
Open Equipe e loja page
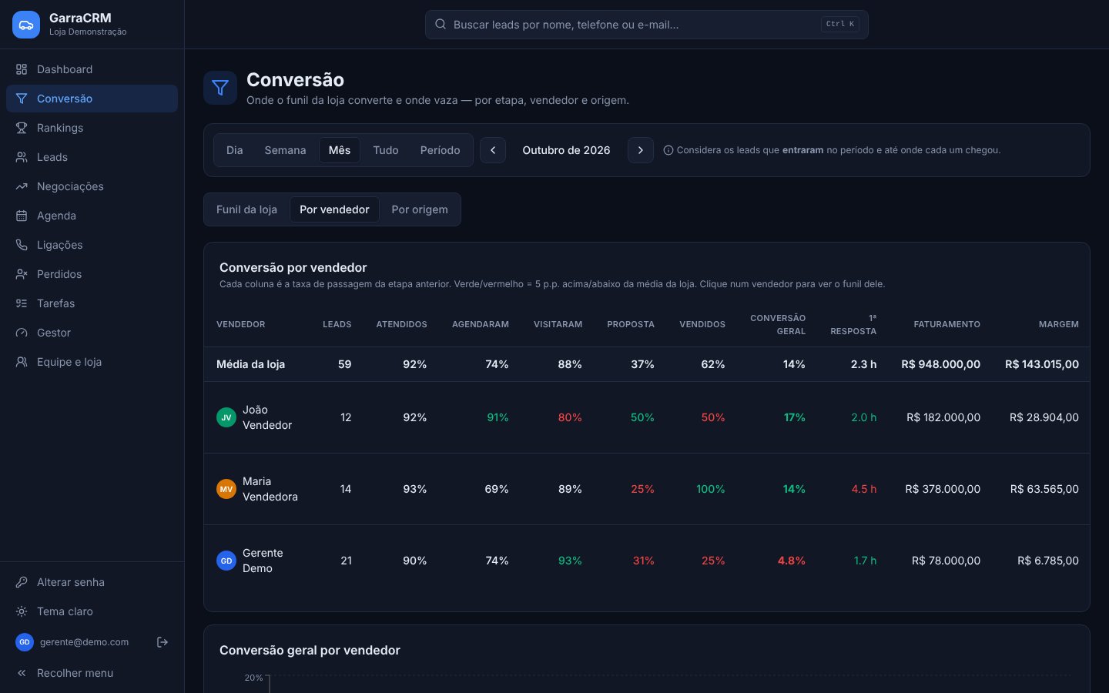point(92,362)
